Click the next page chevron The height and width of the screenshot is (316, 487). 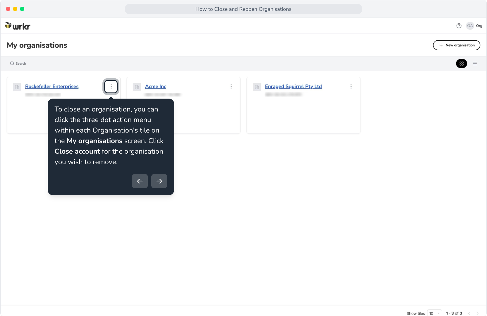(477, 313)
